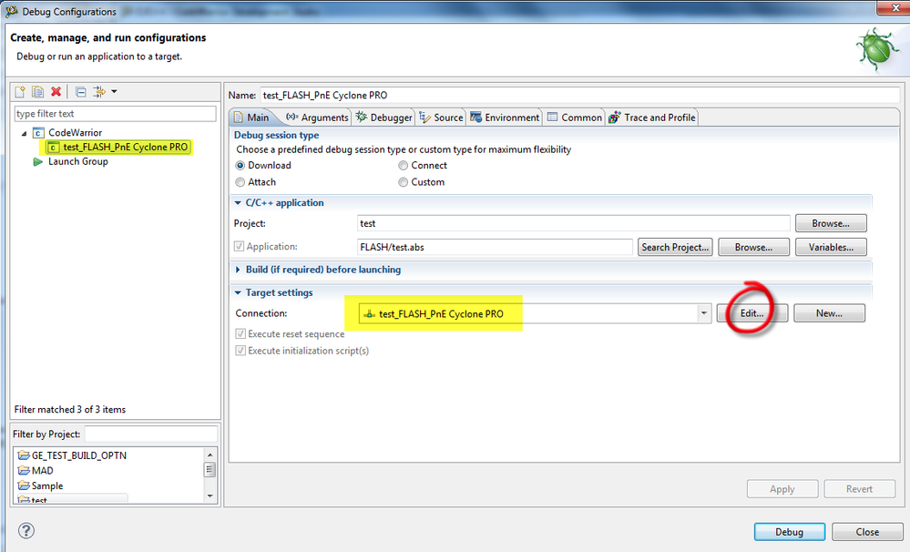Click the Apply button
This screenshot has height=552, width=910.
pos(782,489)
